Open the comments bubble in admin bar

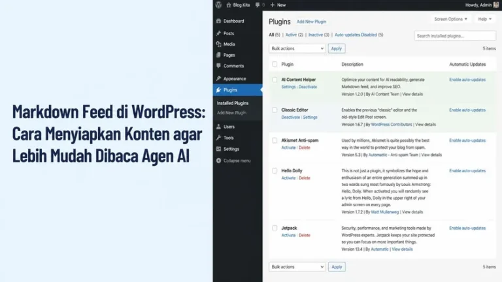[258, 5]
